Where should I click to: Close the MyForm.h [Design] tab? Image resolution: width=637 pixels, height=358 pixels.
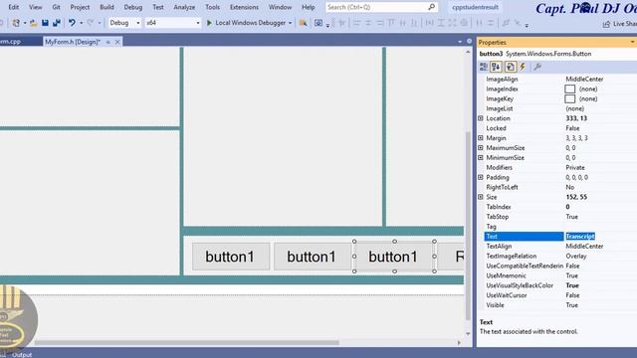tap(117, 42)
